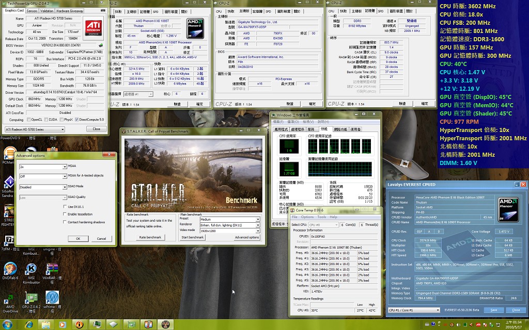Open the DVDFab 6 desktop shortcut

[10, 271]
